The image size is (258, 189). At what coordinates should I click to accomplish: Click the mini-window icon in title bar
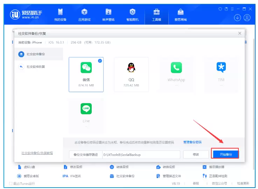coord(226,9)
